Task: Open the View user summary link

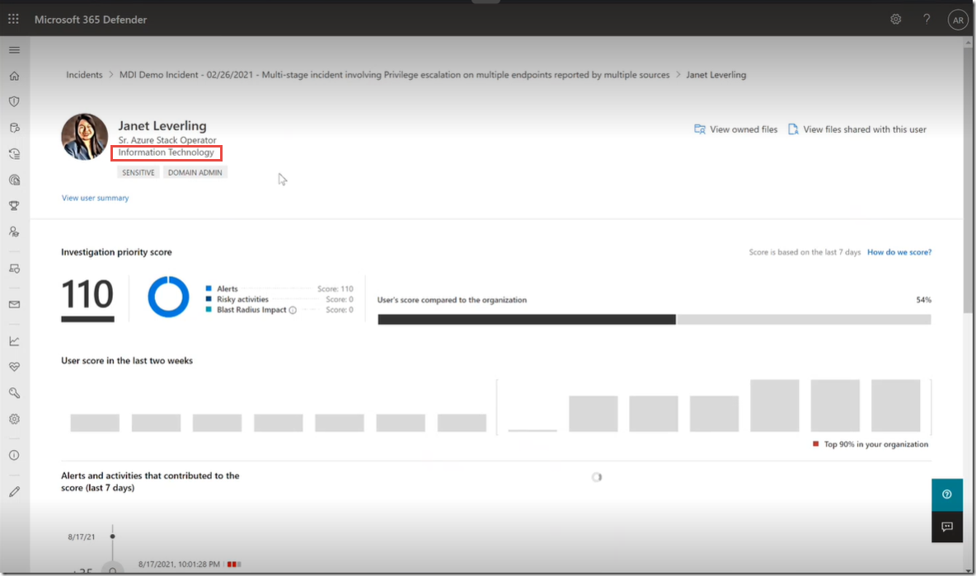Action: 95,198
